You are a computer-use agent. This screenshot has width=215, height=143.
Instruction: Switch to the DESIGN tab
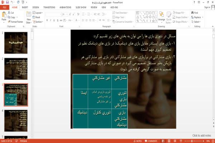pyautogui.click(x=35, y=8)
